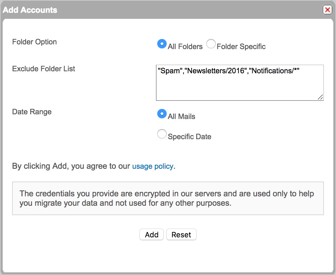The image size is (336, 275).
Task: Click the credentials encryption notice box
Action: 168,198
